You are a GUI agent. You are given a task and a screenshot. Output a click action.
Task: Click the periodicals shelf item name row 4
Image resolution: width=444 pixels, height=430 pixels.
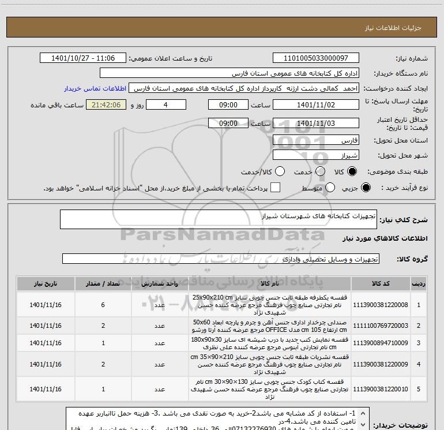pos(270,364)
